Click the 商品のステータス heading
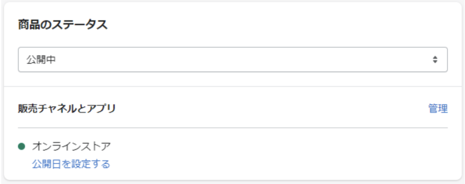 (63, 24)
